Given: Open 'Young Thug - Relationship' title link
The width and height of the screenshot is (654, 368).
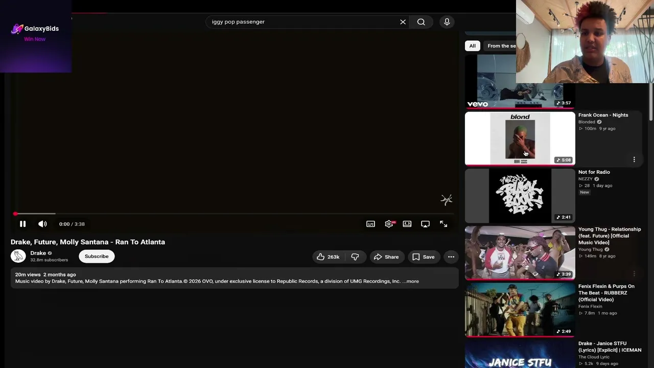Looking at the screenshot, I should tap(610, 236).
